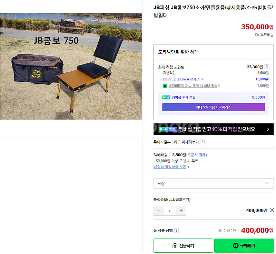Open 네이버페이 머니 결제 시 최대 적립 link
The width and height of the screenshot is (276, 254).
(x=194, y=85)
